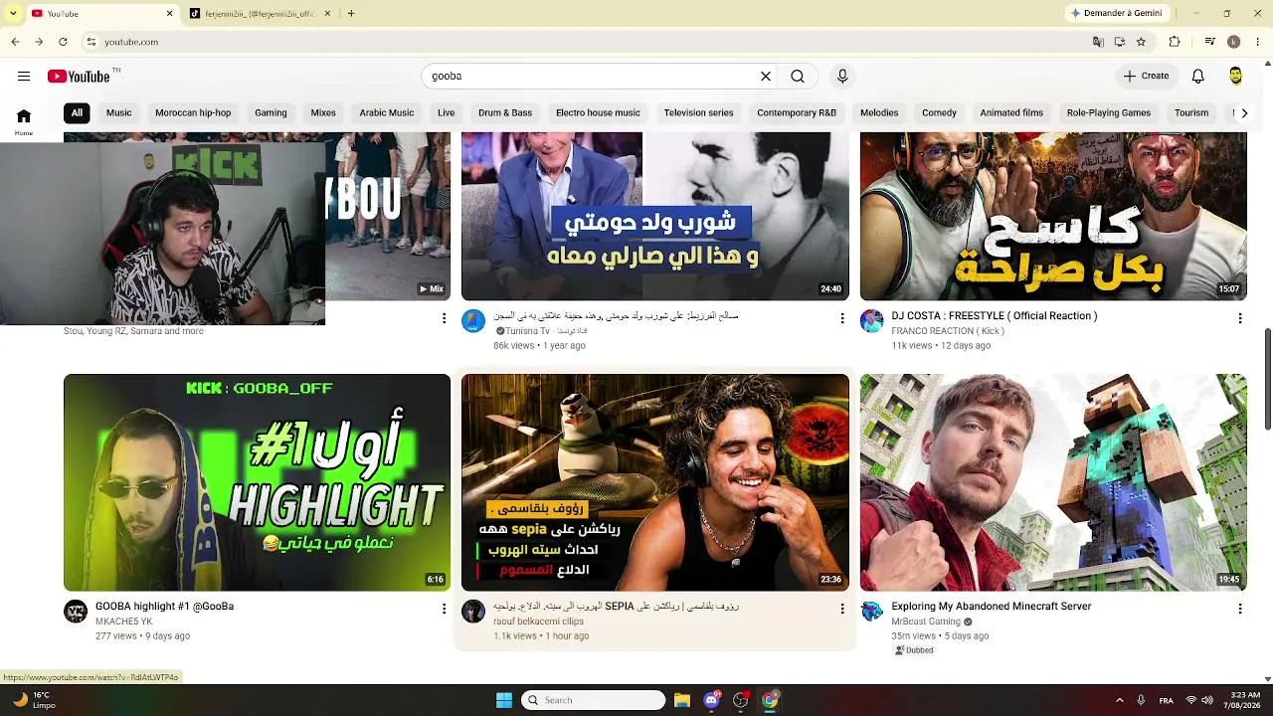Image resolution: width=1273 pixels, height=716 pixels.
Task: Run the search with the magnifier button
Action: (798, 77)
